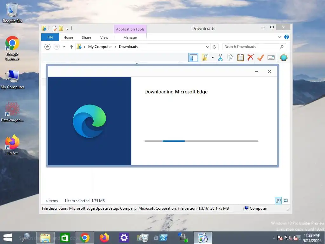The height and width of the screenshot is (244, 325).
Task: Click the Classic Shell shell icon
Action: tap(283, 58)
